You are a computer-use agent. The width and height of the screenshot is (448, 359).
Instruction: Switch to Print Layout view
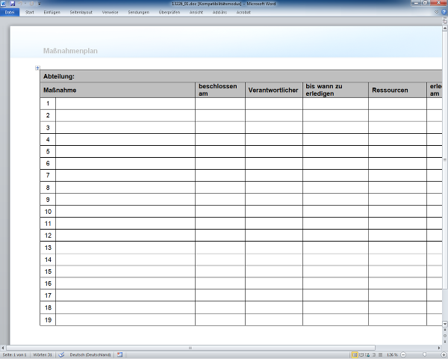coord(355,354)
